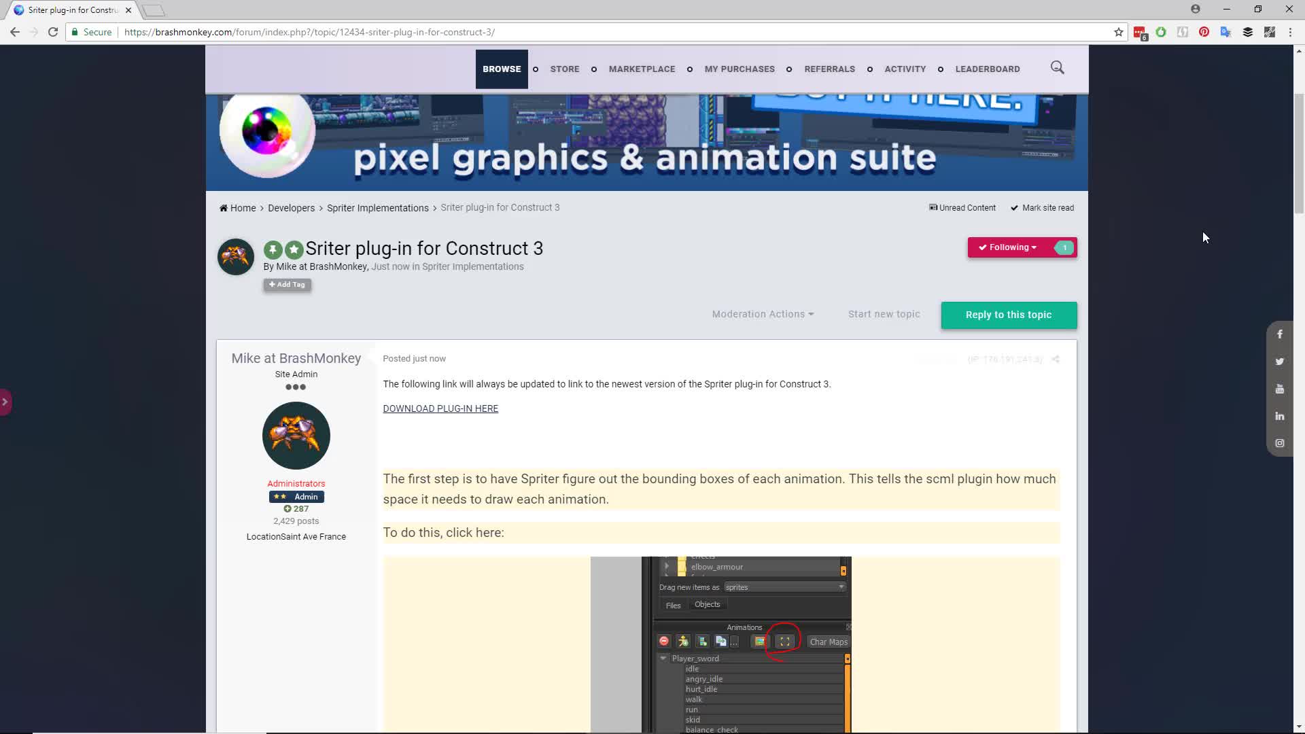Click the Add Tag button
Viewport: 1305px width, 734px height.
click(x=287, y=285)
